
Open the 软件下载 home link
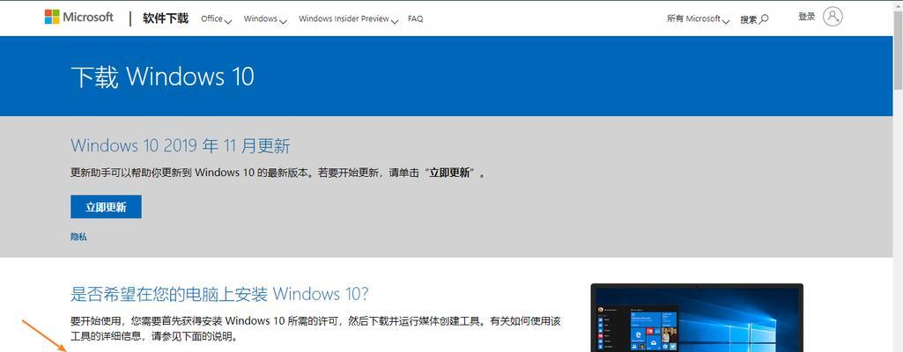click(x=166, y=18)
